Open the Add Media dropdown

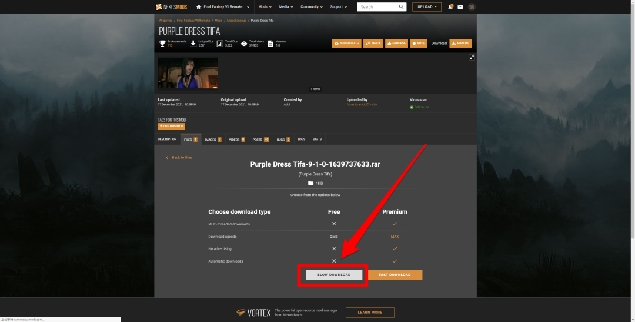[x=347, y=44]
